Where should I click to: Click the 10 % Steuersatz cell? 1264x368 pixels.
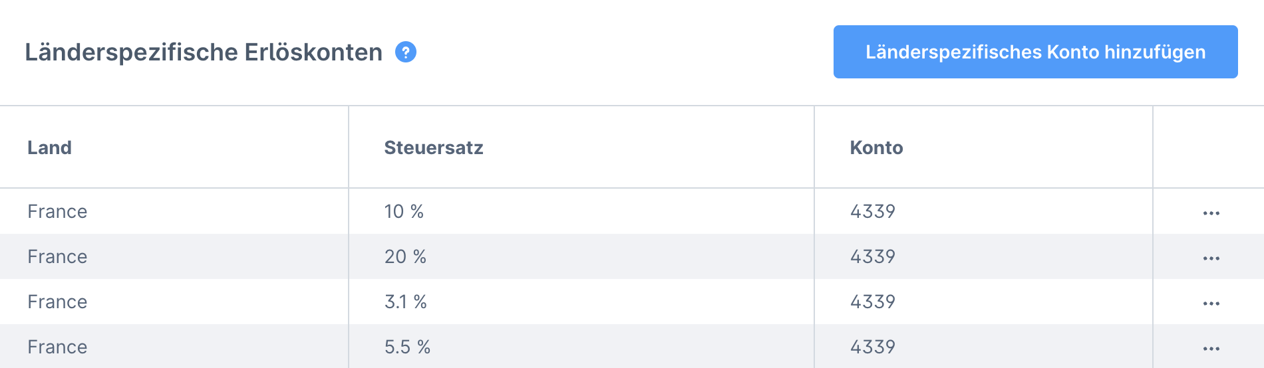[404, 211]
